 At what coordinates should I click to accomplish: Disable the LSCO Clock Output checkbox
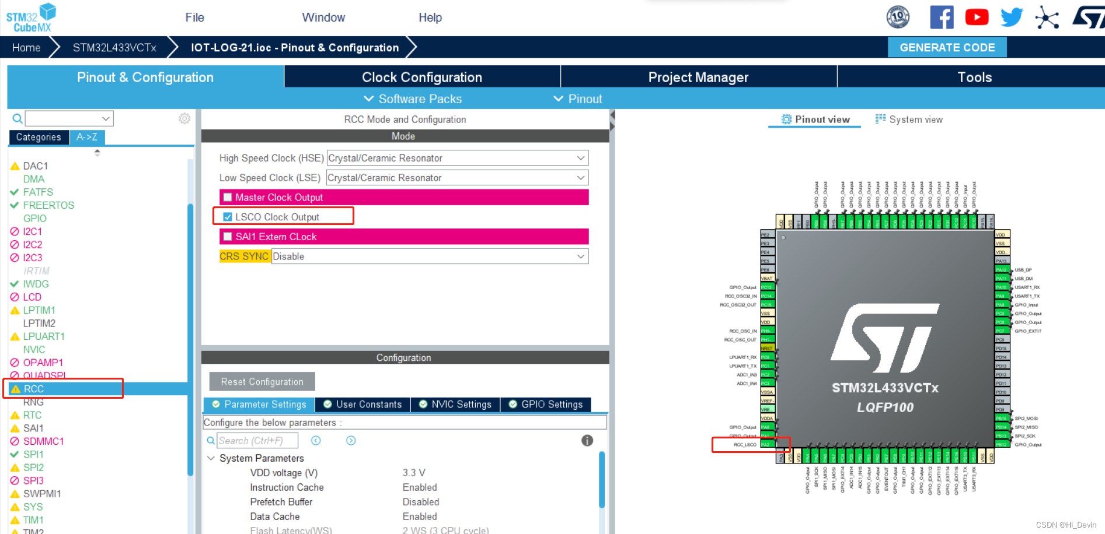(x=227, y=216)
